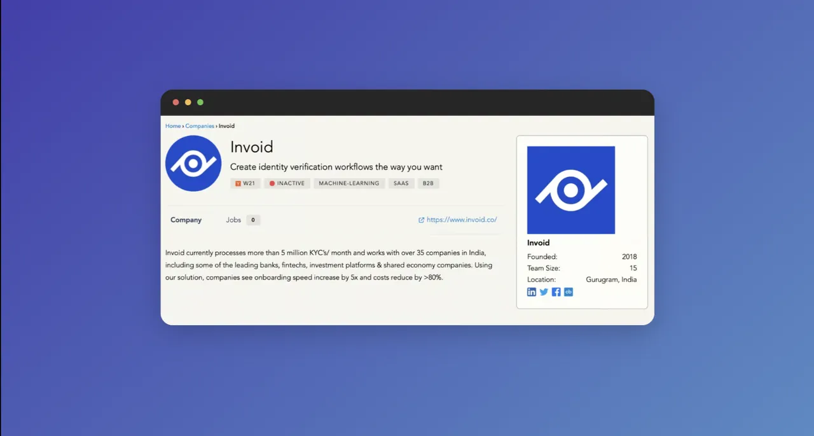Screen dimensions: 814x436
Task: Click the Team Size value 15
Action: click(633, 268)
